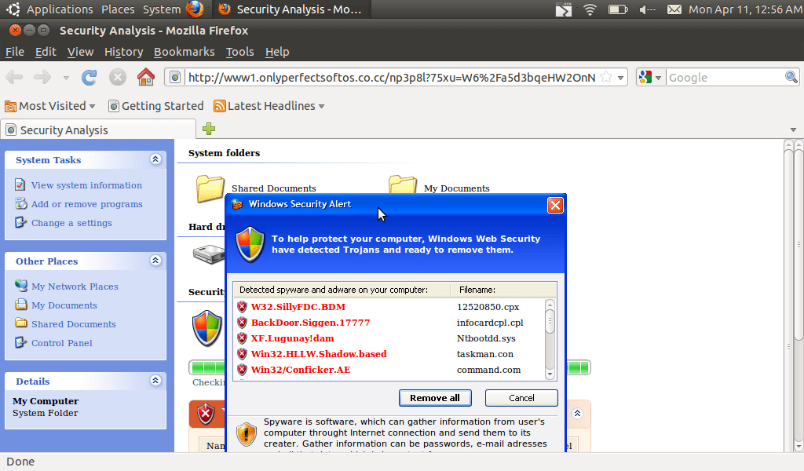Open Shared Documents link in Other Places
Viewport: 804px width, 471px height.
click(73, 324)
